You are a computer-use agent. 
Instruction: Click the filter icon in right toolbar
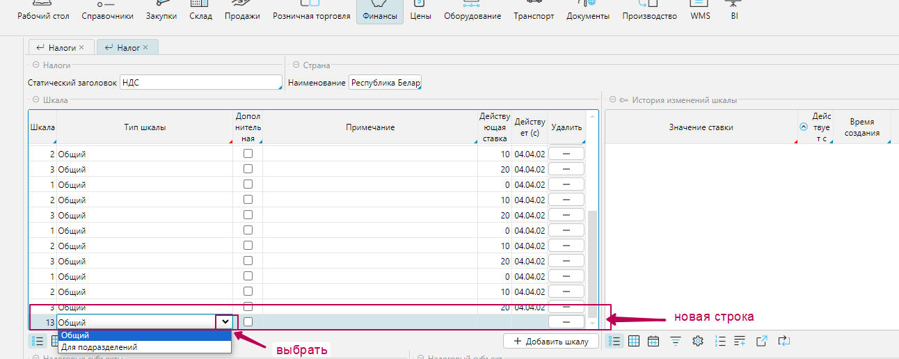pos(676,341)
